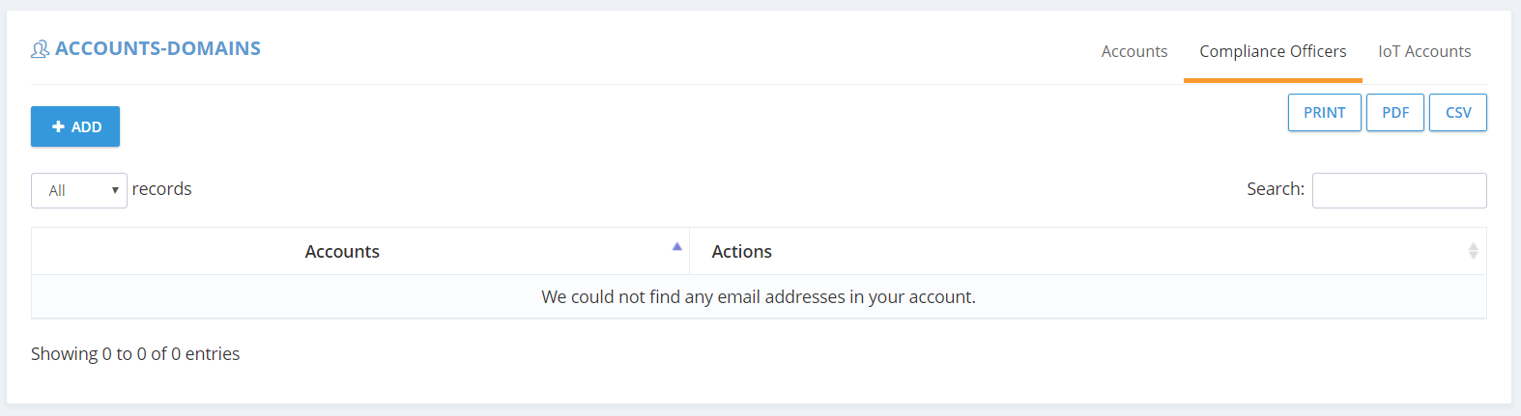Open the IoT Accounts tab

point(1424,51)
